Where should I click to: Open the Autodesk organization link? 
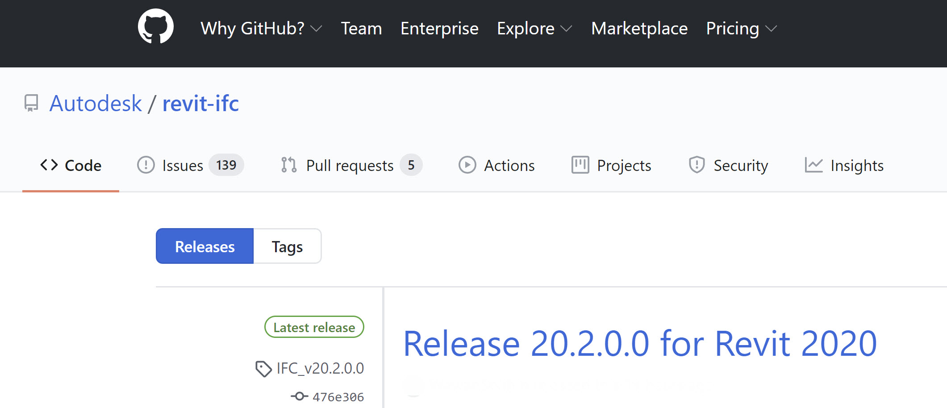coord(96,104)
